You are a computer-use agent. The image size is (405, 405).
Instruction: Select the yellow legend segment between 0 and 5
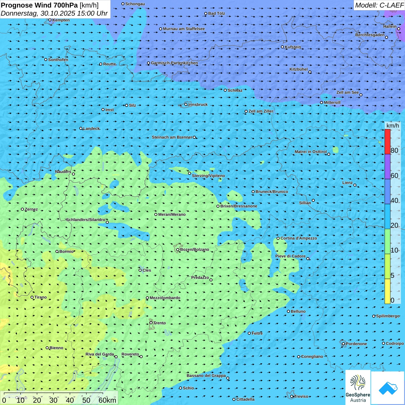point(387,291)
